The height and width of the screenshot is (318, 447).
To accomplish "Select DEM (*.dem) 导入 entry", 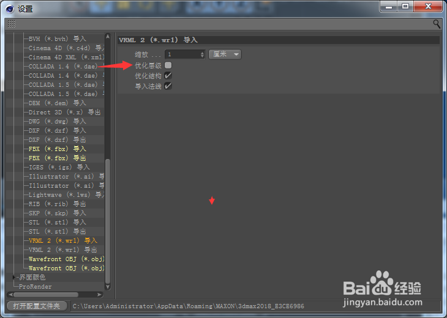I will pos(58,103).
